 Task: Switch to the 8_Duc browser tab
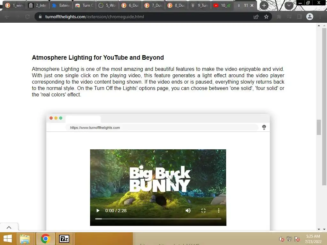click(176, 5)
